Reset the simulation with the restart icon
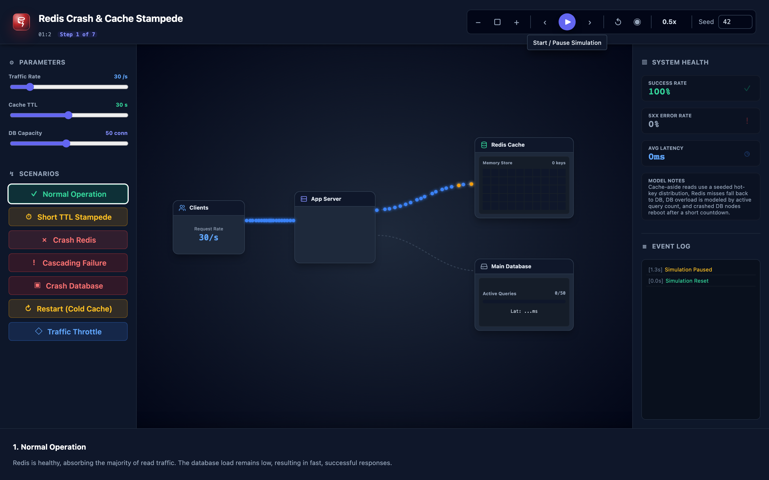Screen dimensions: 769x480 (x=618, y=22)
